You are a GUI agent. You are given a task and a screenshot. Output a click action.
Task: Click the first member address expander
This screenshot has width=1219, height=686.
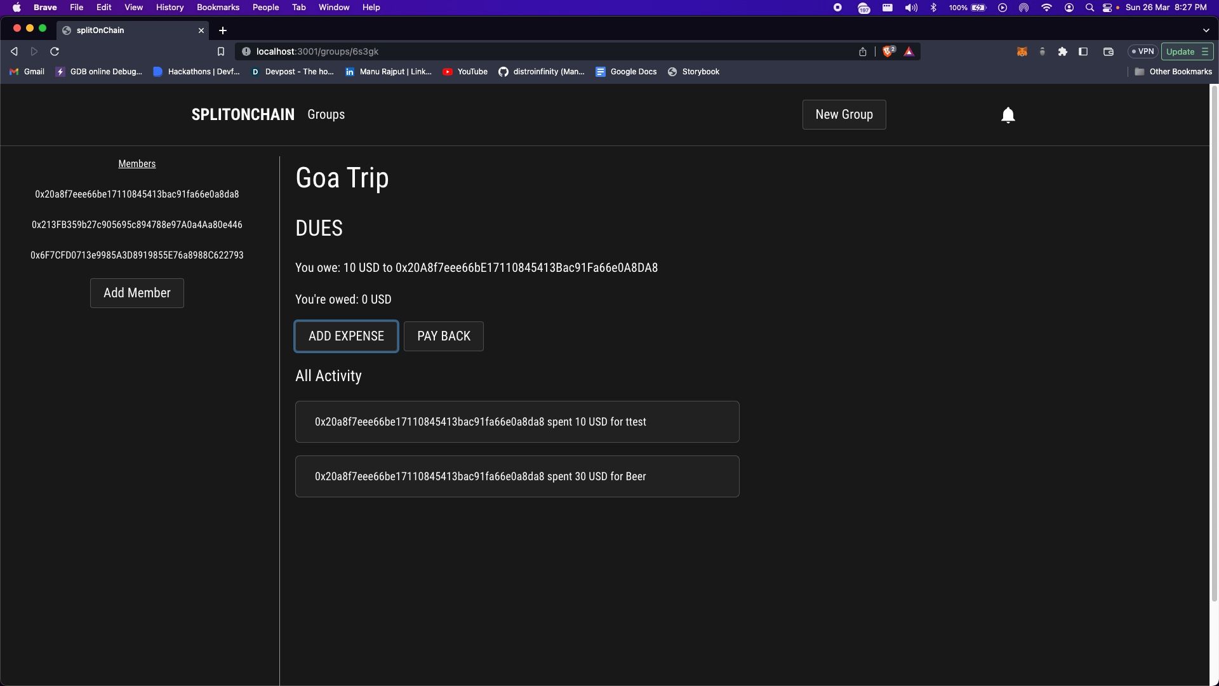(x=137, y=194)
